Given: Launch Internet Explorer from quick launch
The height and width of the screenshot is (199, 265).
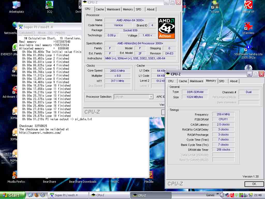Looking at the screenshot, I should [31, 195].
